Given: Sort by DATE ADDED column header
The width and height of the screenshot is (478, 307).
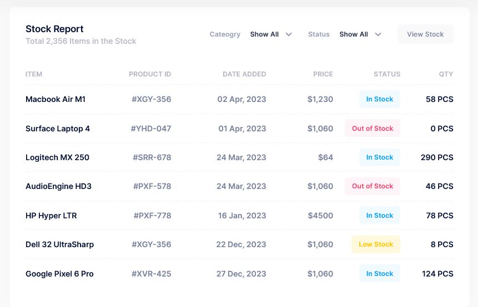Looking at the screenshot, I should pos(244,74).
